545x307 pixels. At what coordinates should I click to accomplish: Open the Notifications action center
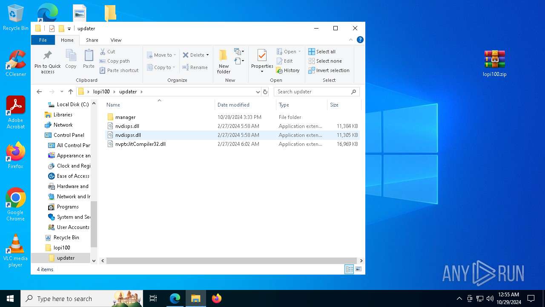point(531,298)
